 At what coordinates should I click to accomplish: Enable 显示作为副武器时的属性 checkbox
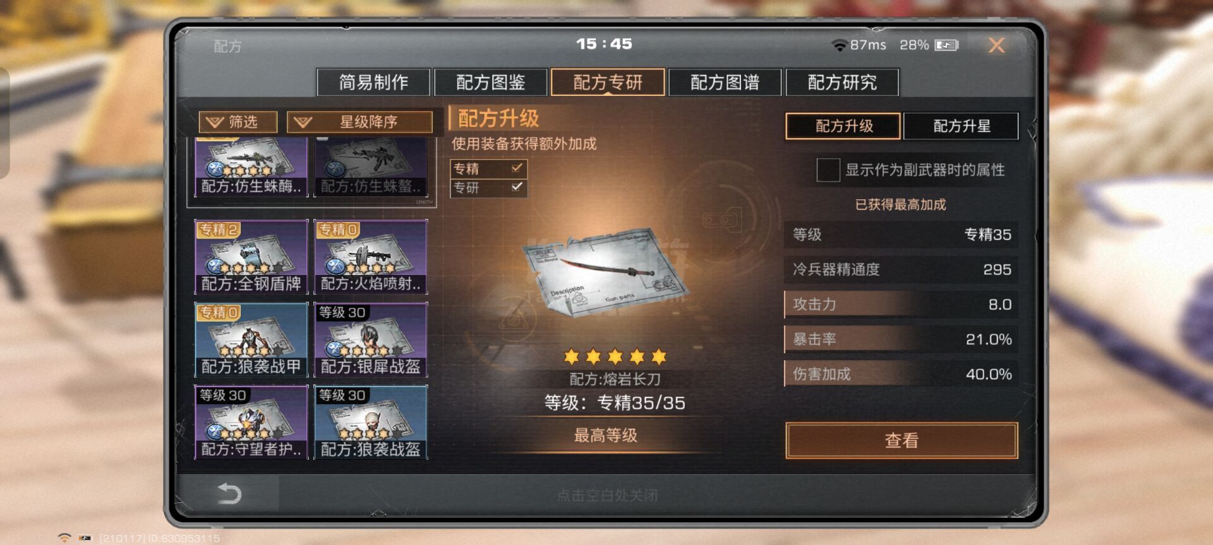828,170
